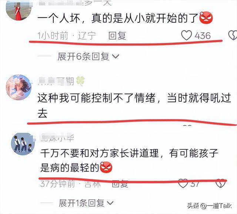The image size is (237, 214).
Task: Like the comment posted 37 minutes ago
Action: point(183,184)
